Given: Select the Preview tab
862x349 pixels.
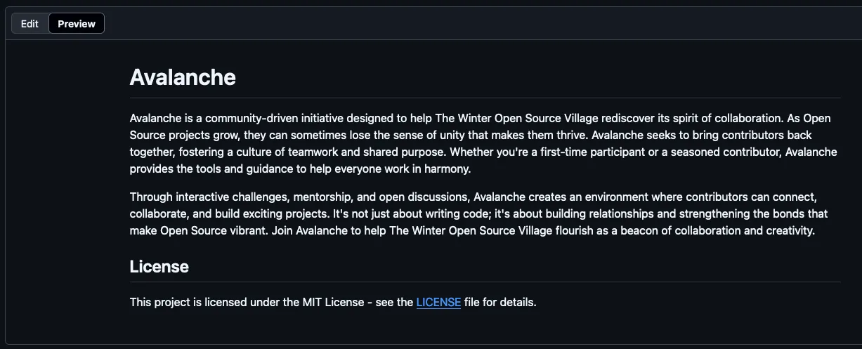Looking at the screenshot, I should point(77,24).
